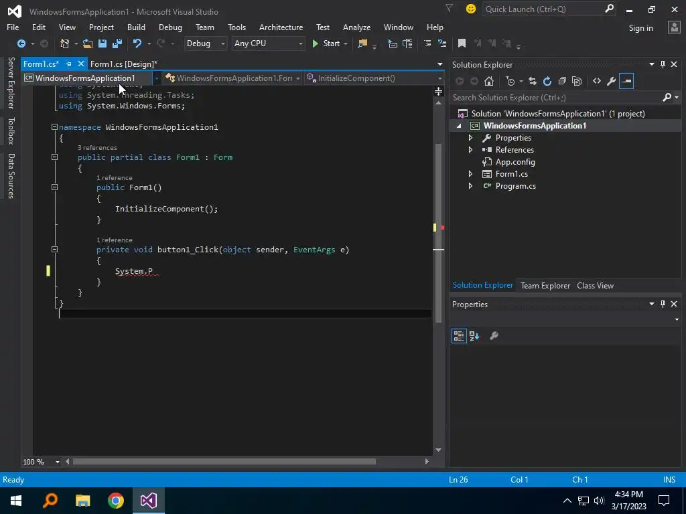Expand the Program.cs node

470,186
